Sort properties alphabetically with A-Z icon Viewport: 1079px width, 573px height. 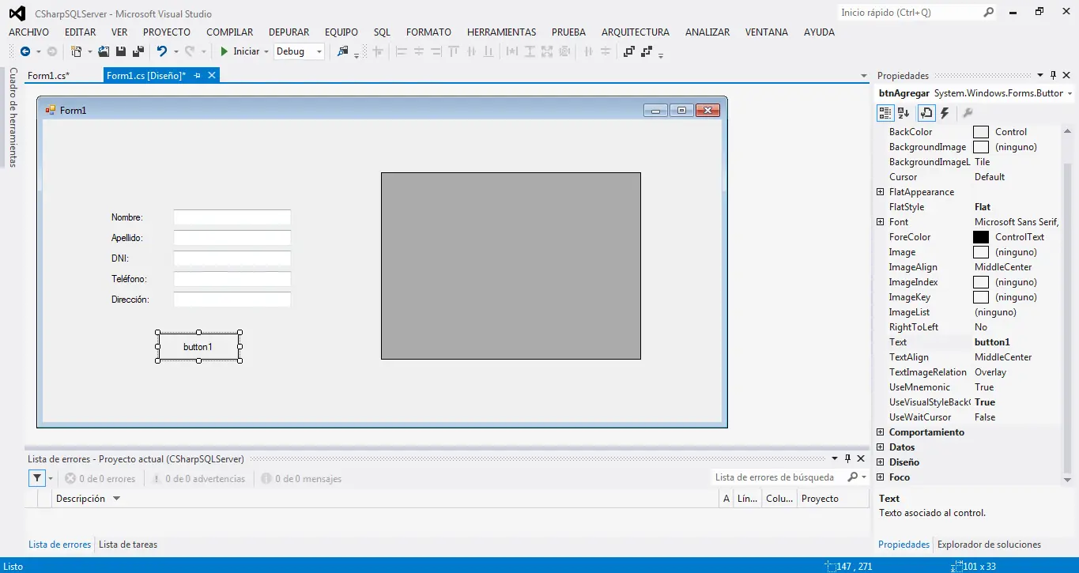click(904, 113)
